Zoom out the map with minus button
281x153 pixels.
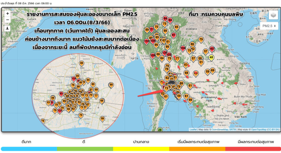7,20
